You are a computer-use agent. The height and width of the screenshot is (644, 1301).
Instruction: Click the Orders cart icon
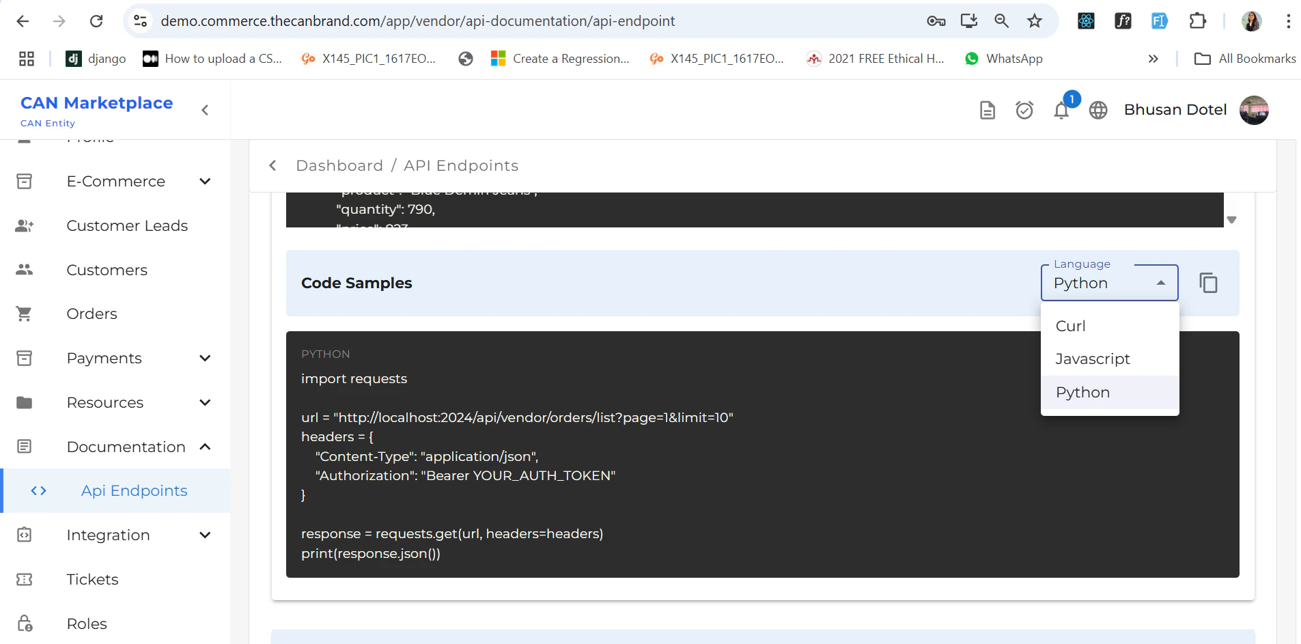[25, 314]
